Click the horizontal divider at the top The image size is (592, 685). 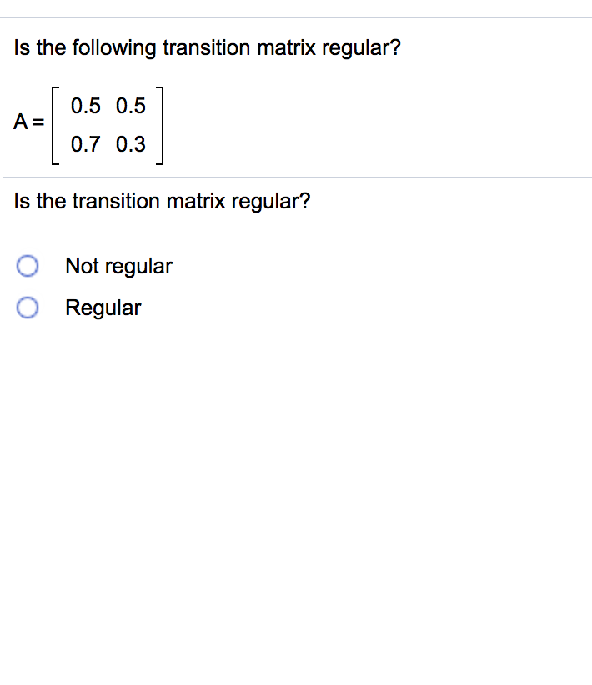[296, 12]
